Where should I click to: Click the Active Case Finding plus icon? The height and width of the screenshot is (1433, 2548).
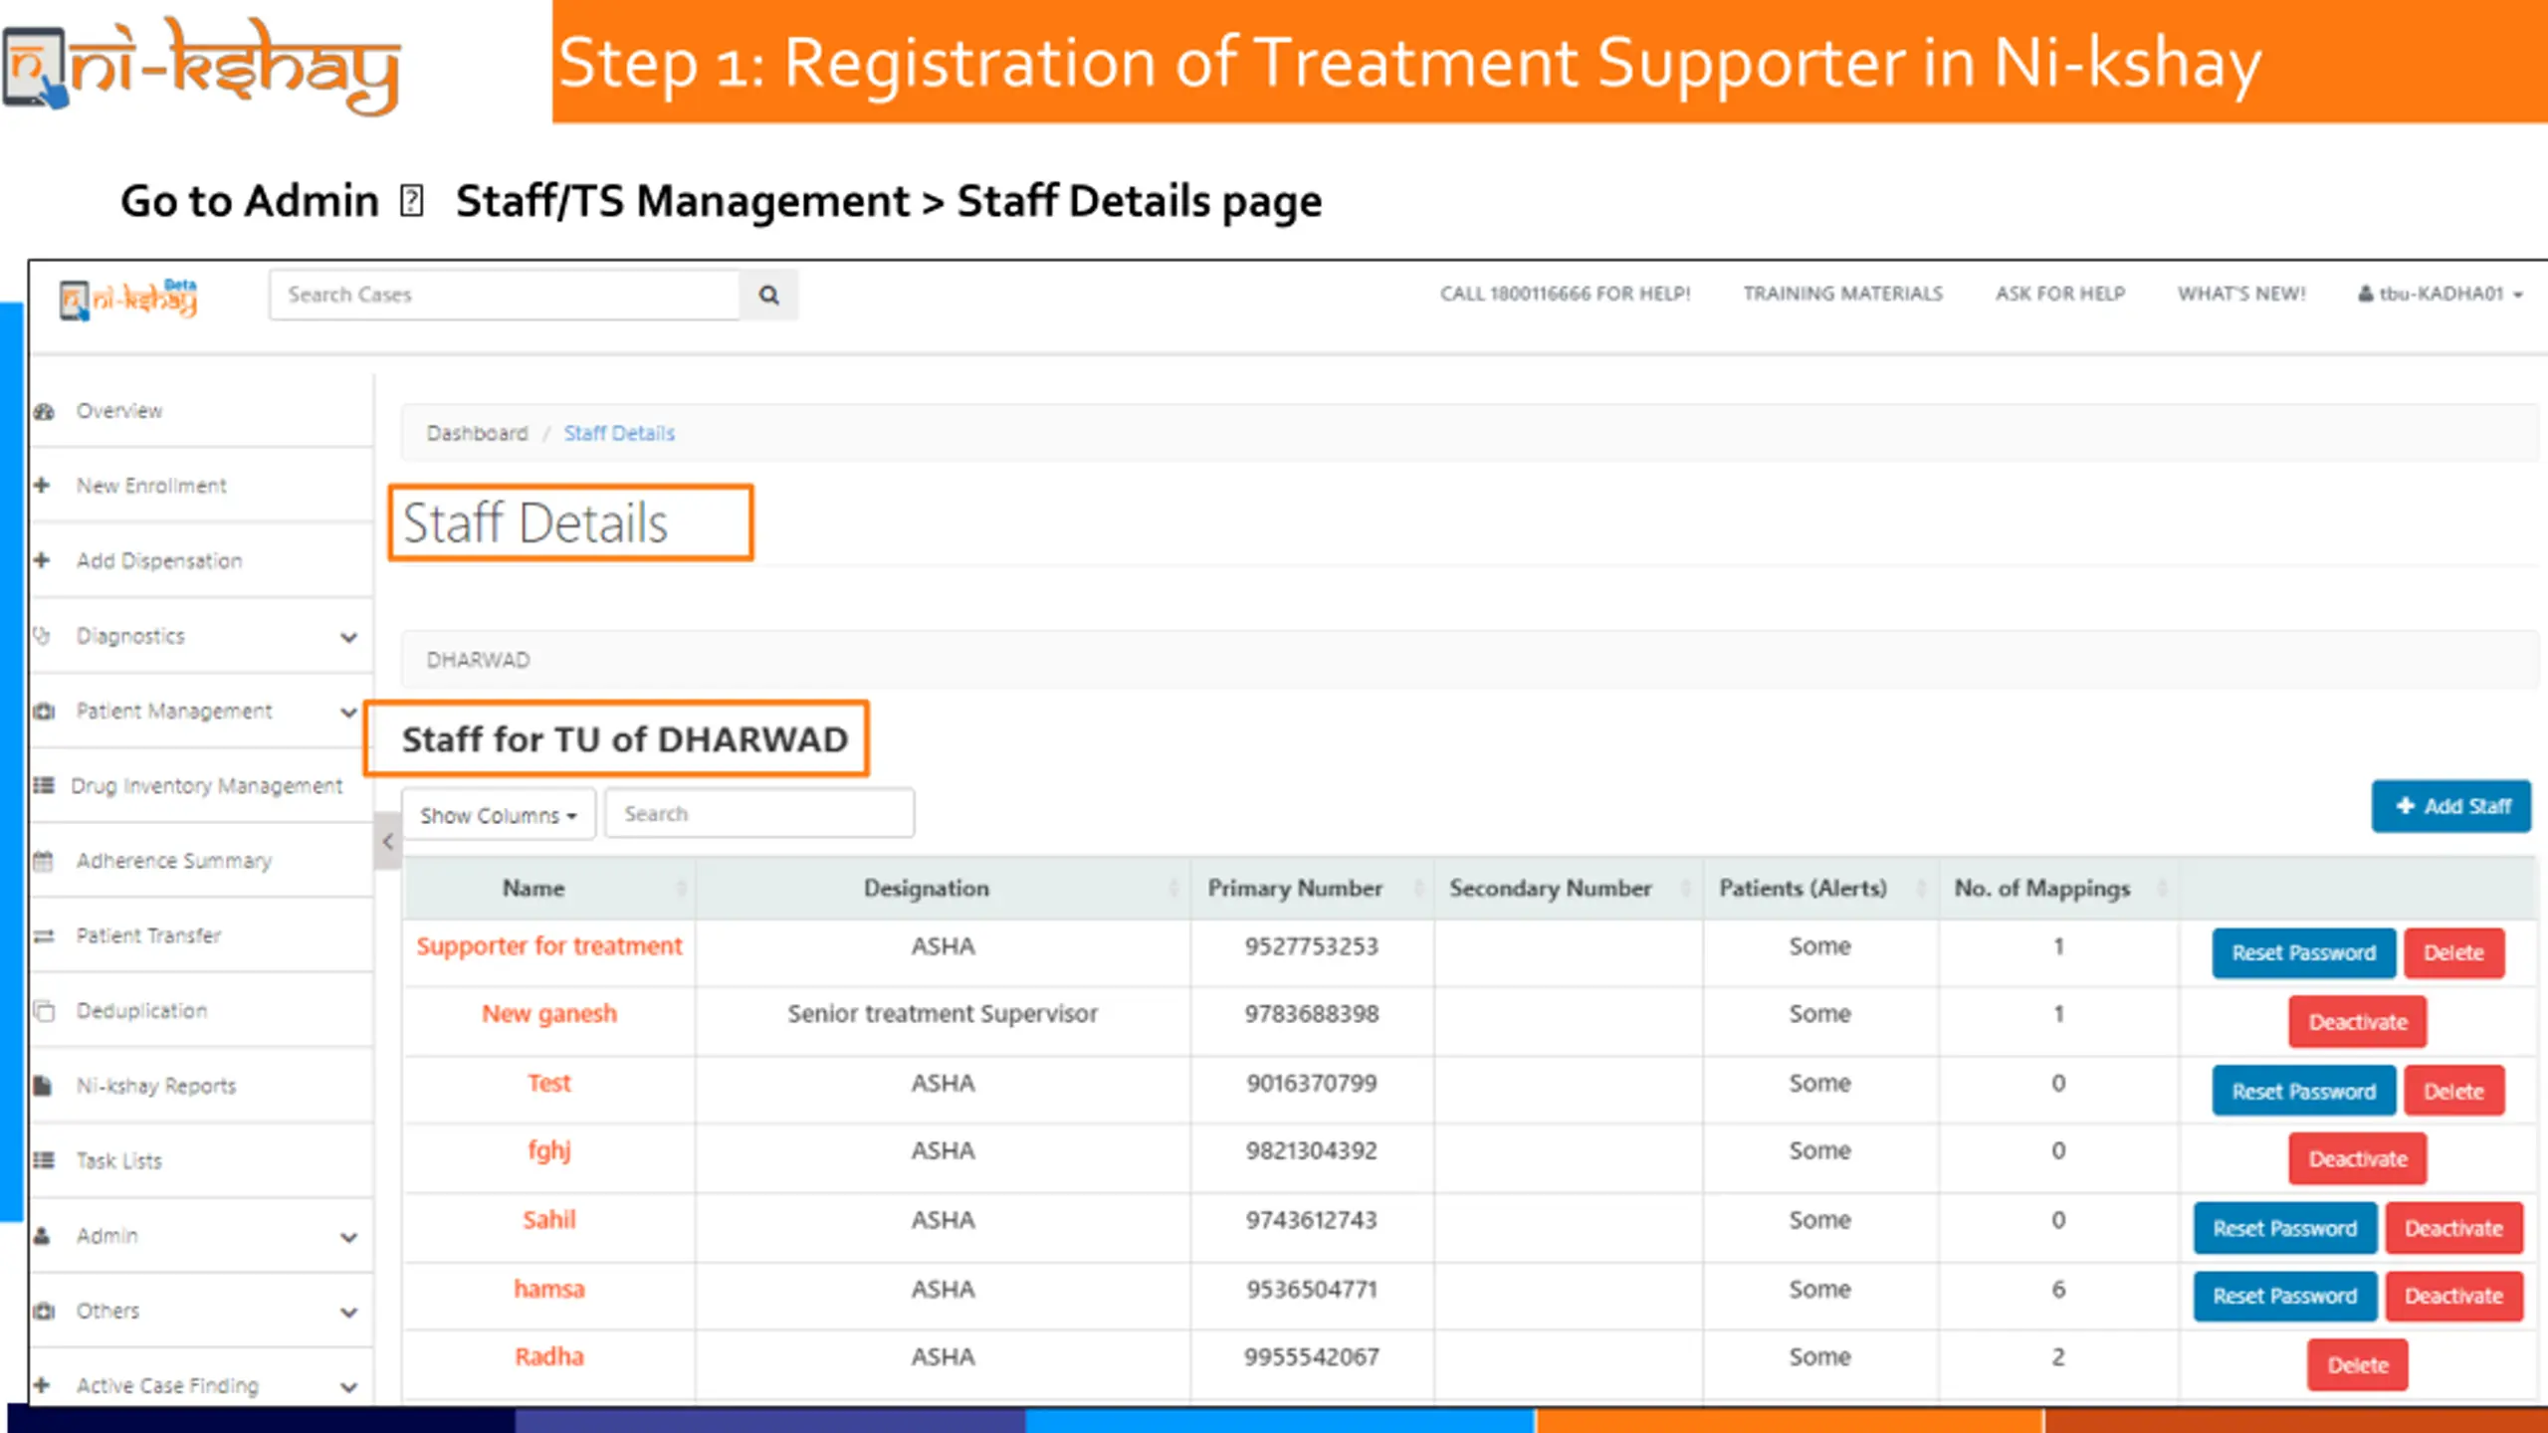[x=42, y=1384]
